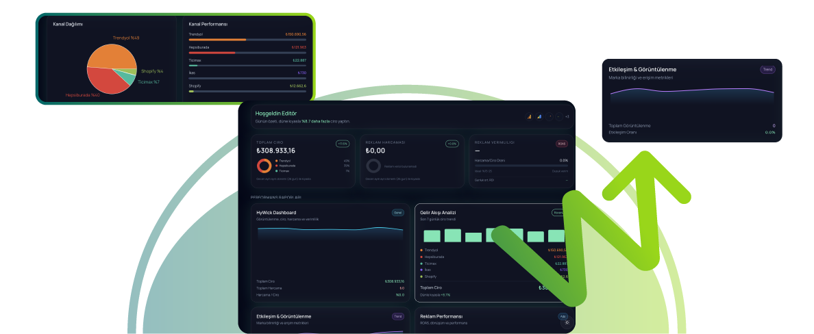
Task: Open the +3 more integrations indicator
Action: tap(567, 116)
